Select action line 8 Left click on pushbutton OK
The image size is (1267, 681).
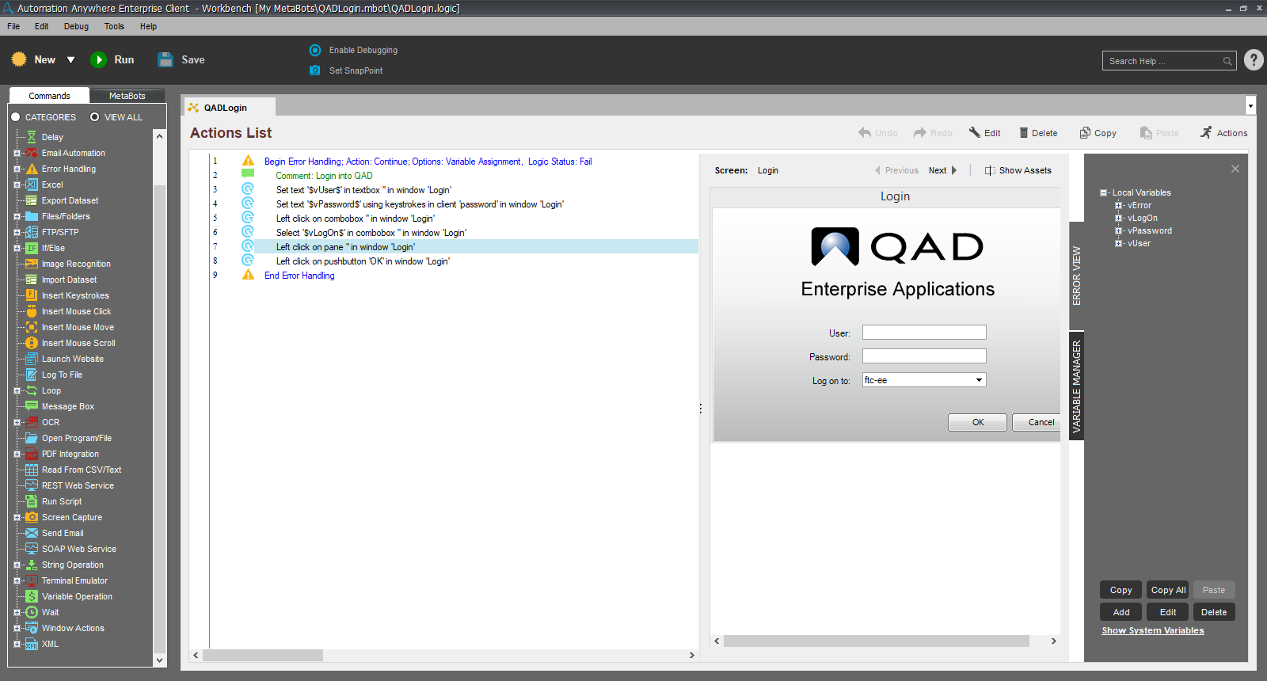pyautogui.click(x=363, y=261)
